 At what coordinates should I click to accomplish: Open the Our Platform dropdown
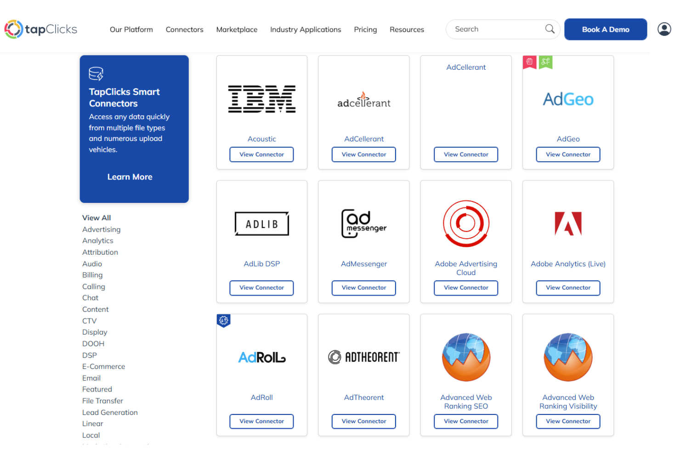(x=131, y=29)
